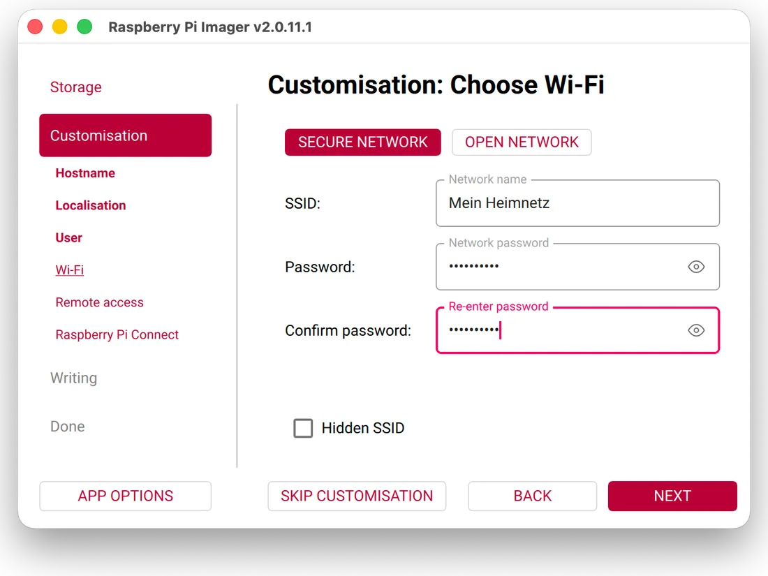Enable the Hidden SSID checkbox
Screen dimensions: 768x576
tap(303, 428)
